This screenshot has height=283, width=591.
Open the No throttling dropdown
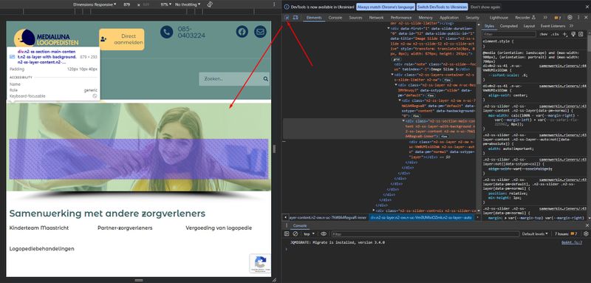[x=188, y=4]
